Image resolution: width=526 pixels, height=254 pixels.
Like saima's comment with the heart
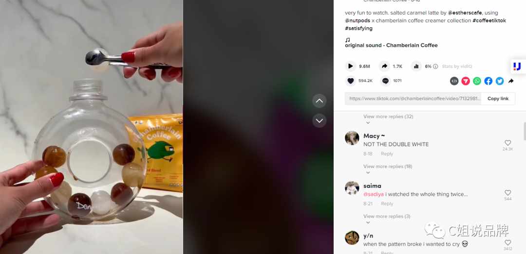pyautogui.click(x=508, y=193)
